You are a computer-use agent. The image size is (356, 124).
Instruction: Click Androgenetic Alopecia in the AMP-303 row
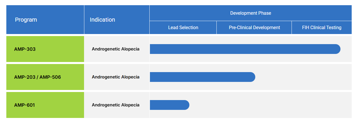(x=115, y=49)
